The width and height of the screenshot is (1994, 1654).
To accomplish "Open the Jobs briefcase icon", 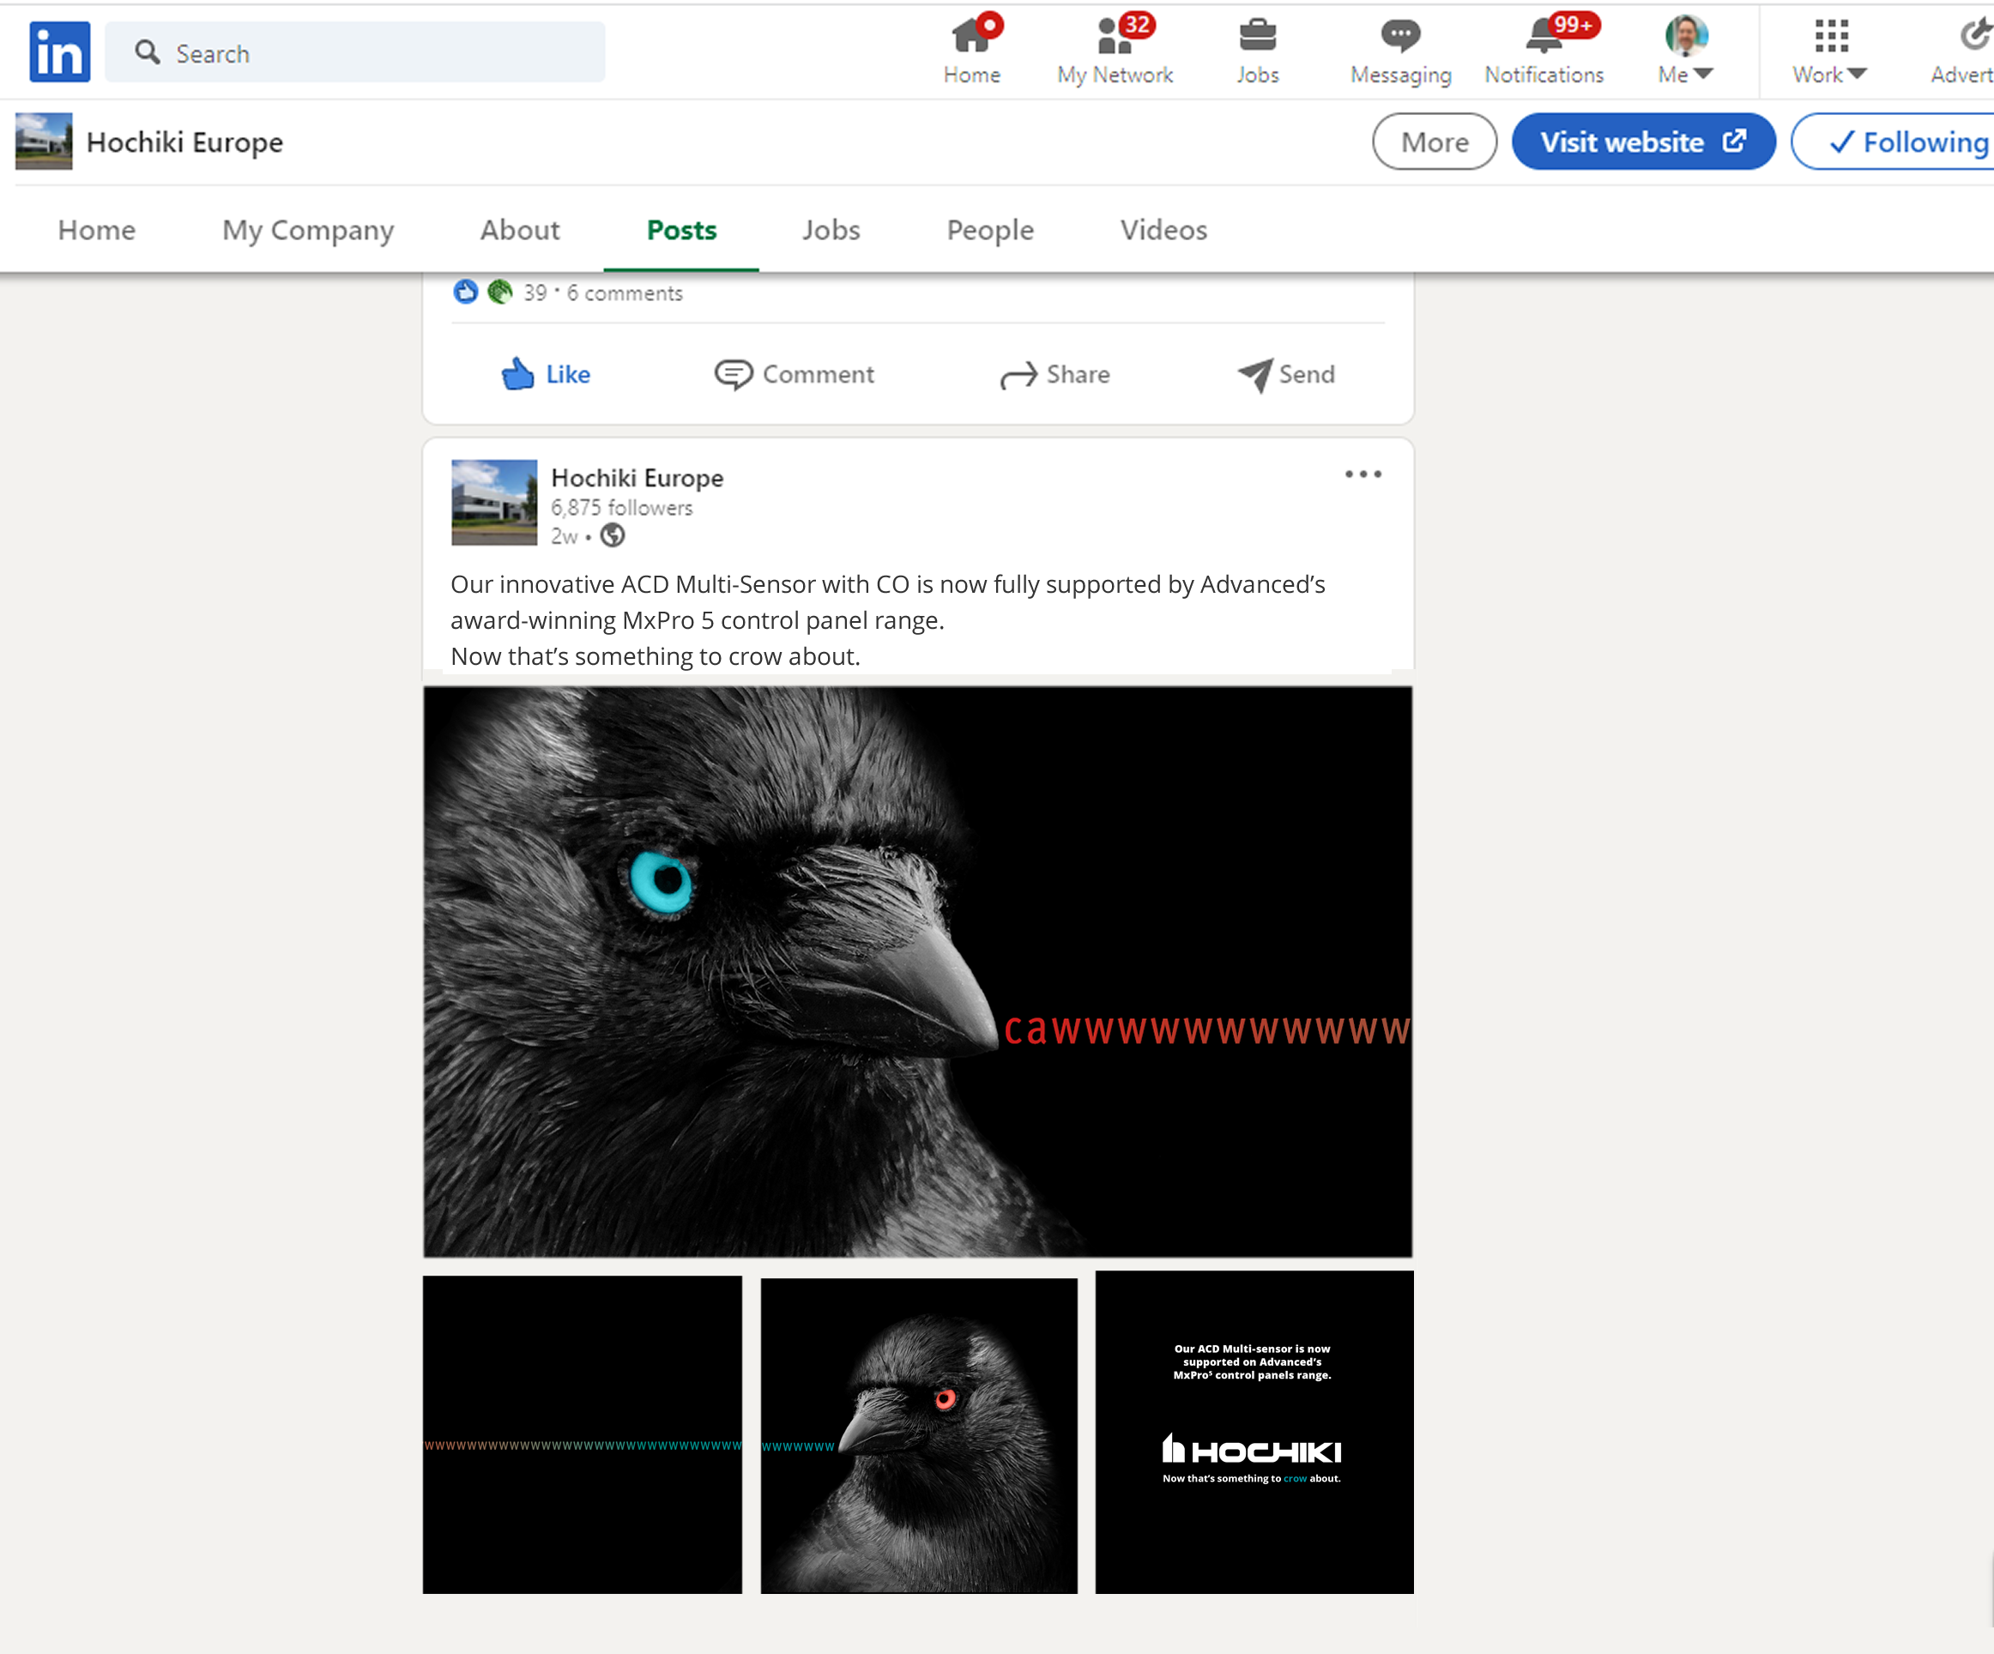I will click(x=1257, y=51).
